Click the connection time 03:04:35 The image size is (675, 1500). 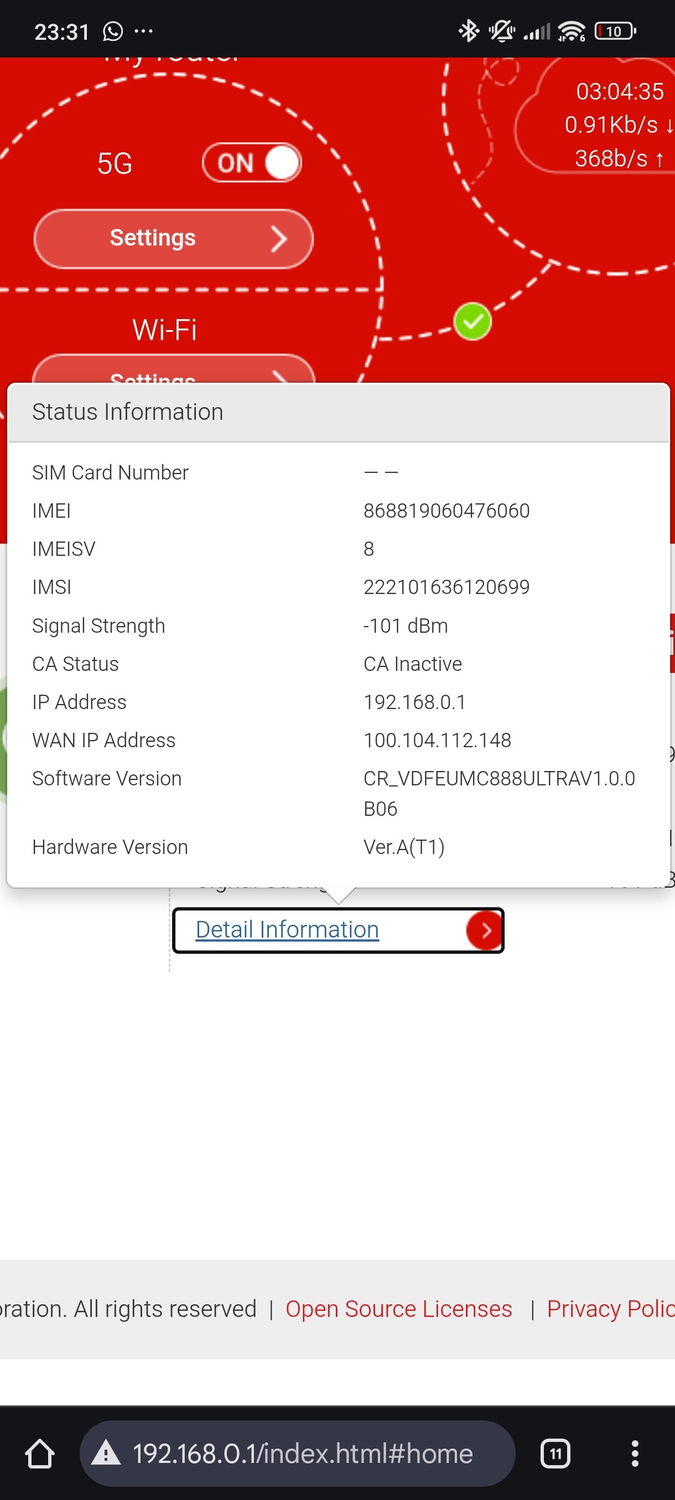click(x=620, y=91)
